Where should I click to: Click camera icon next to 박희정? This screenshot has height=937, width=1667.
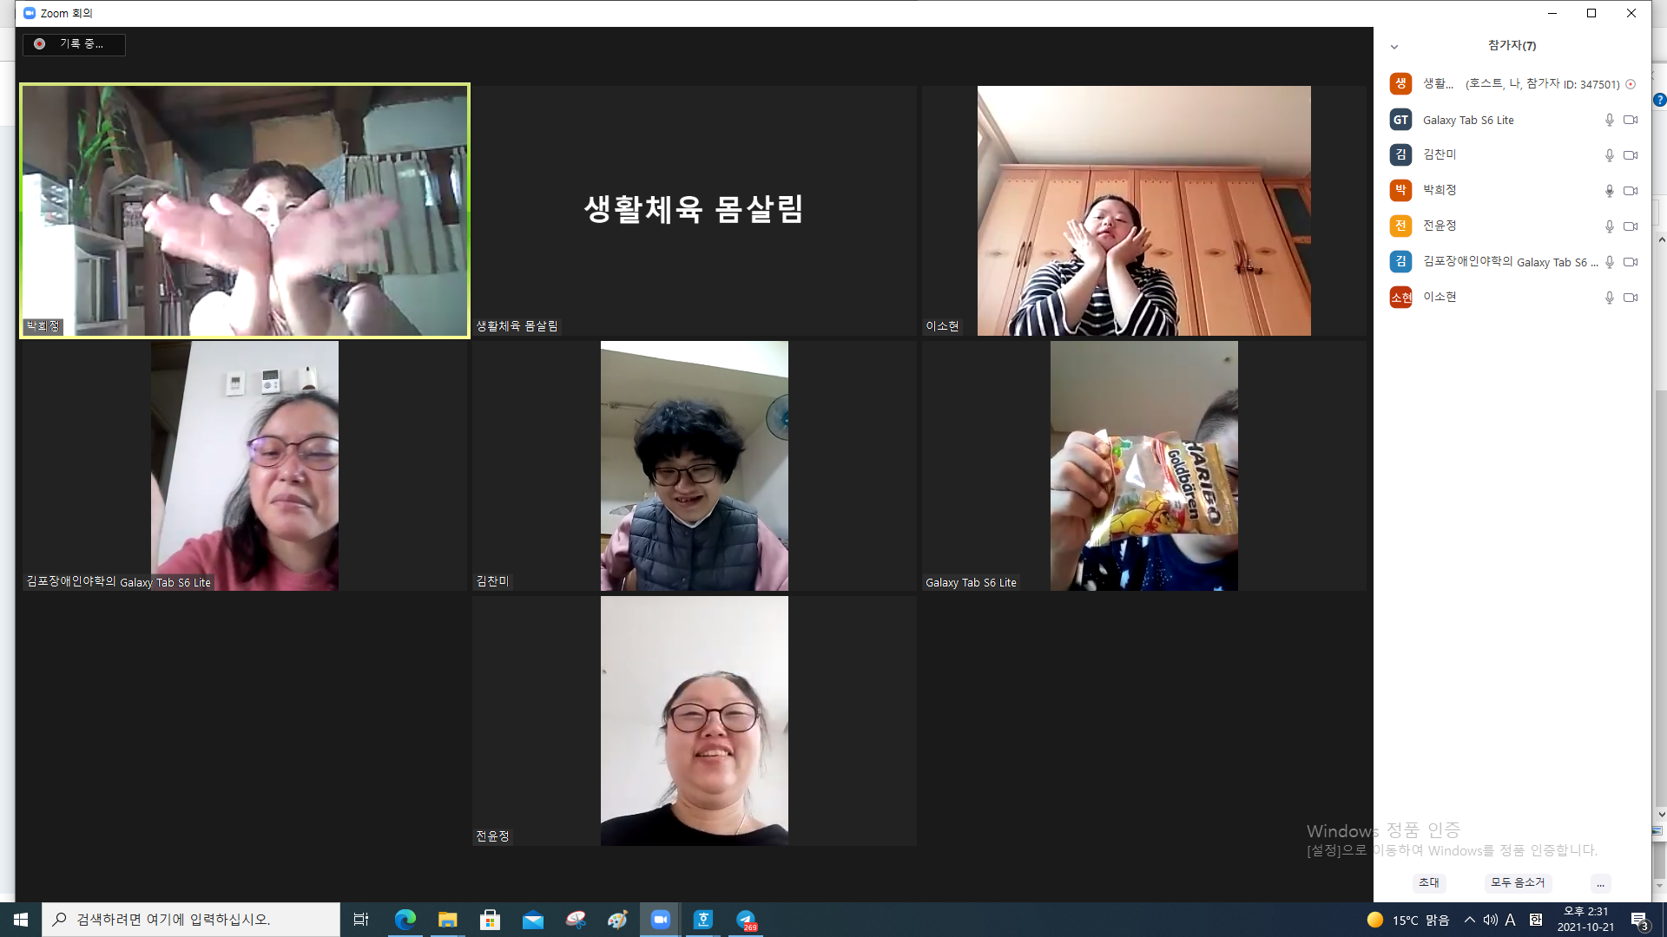1631,191
